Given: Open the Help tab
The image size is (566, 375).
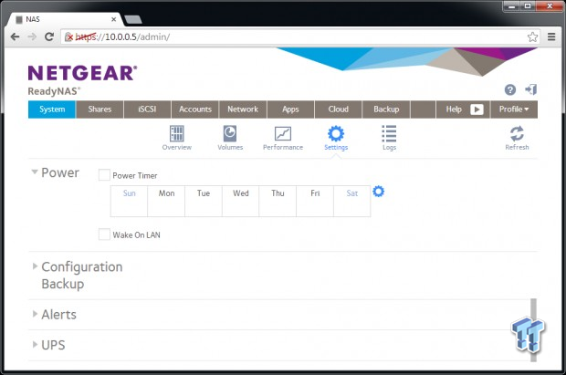Looking at the screenshot, I should pos(454,109).
